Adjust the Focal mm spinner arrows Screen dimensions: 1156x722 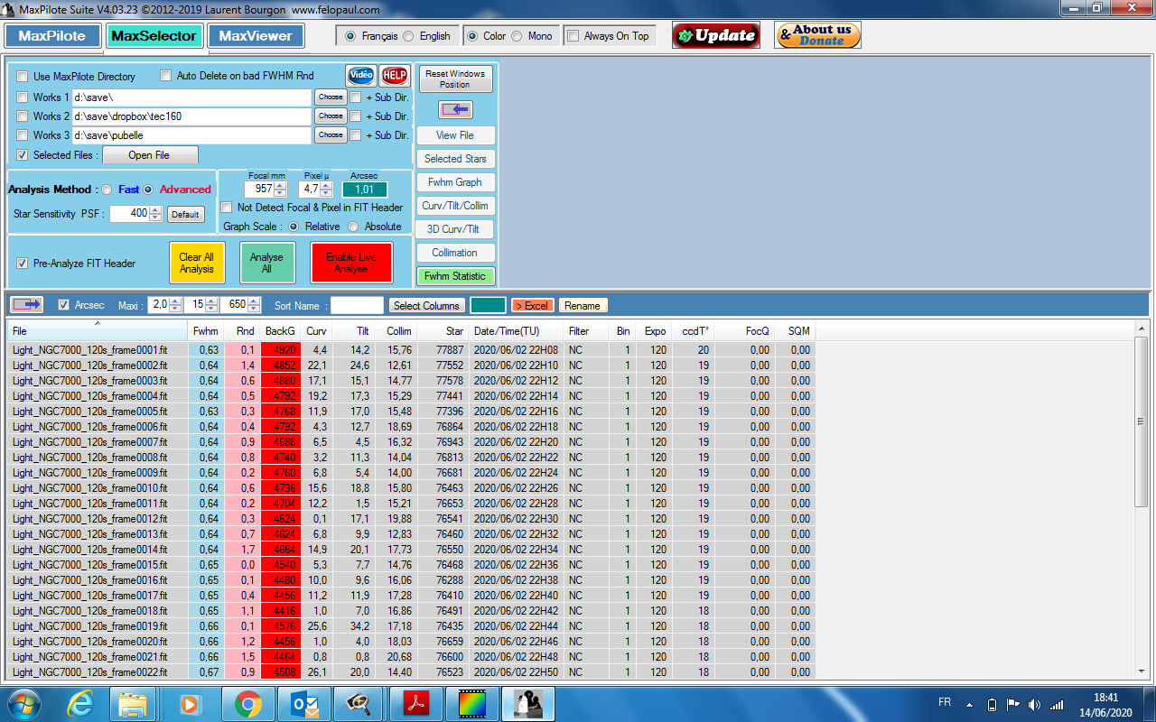(x=281, y=190)
